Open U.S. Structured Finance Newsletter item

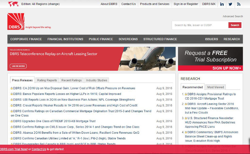[x=210, y=122]
